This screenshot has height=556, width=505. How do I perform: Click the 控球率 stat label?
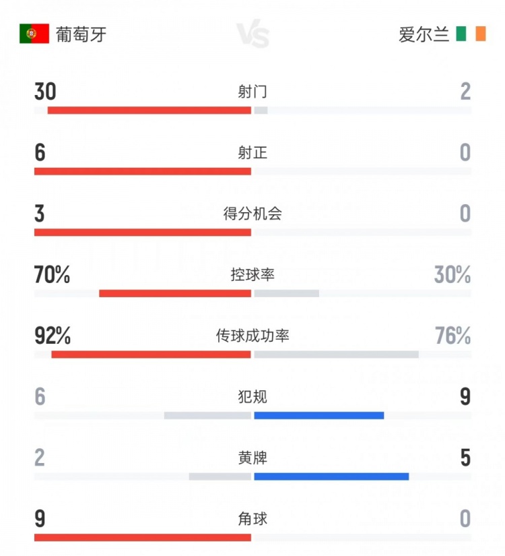(x=252, y=275)
